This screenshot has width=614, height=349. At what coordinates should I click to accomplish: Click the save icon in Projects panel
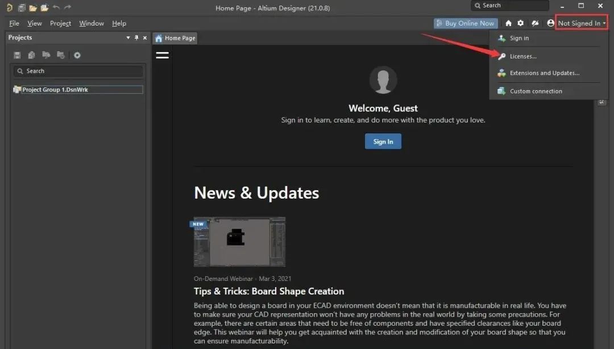pyautogui.click(x=17, y=55)
